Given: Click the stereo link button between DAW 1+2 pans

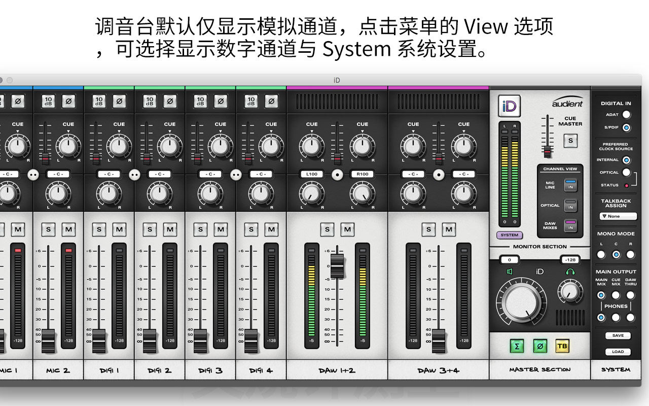Looking at the screenshot, I should coord(337,174).
